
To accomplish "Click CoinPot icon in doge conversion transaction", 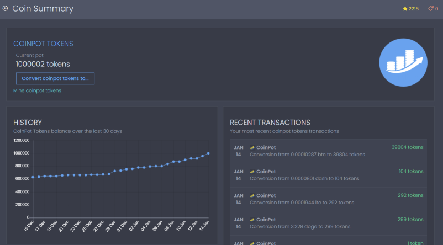I will [252, 219].
